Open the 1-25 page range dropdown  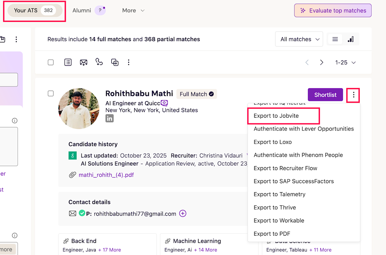coord(345,63)
